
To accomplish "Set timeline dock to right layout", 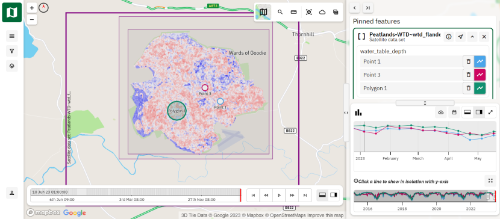I will click(x=334, y=195).
